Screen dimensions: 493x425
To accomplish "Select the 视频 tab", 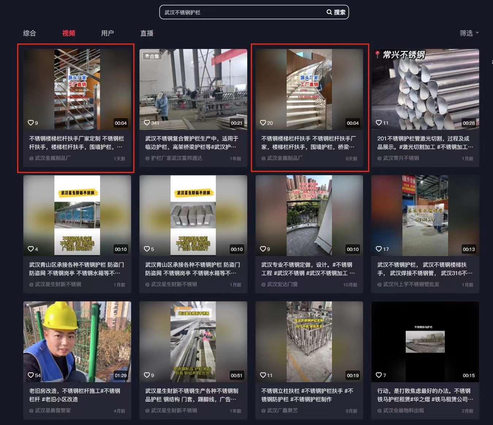I will tap(69, 33).
